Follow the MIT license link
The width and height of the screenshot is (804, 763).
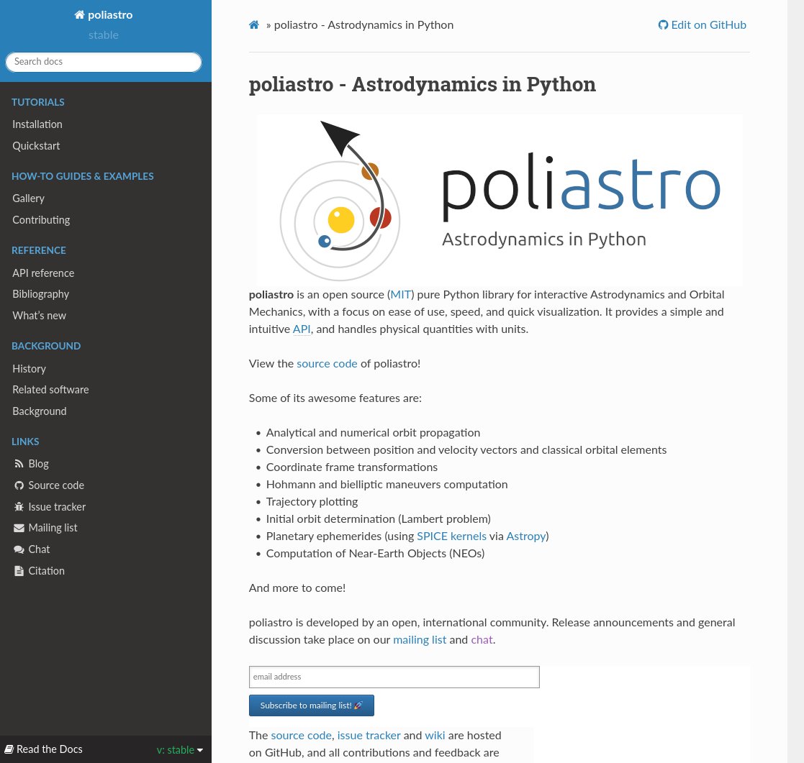[400, 295]
